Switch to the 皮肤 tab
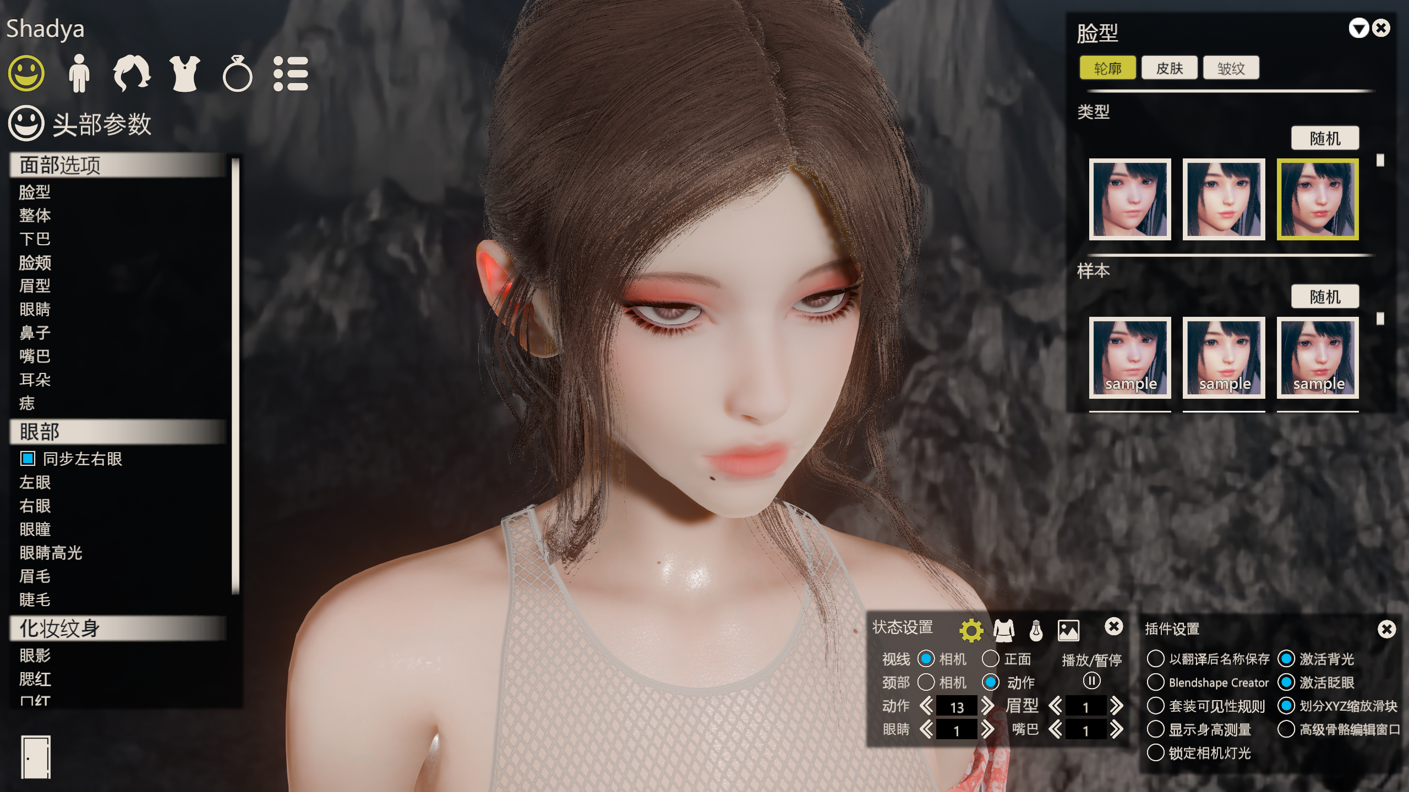The height and width of the screenshot is (792, 1409). click(x=1169, y=68)
